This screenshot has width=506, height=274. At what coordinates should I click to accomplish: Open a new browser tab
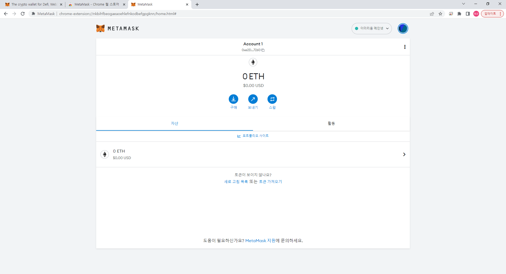pos(197,4)
